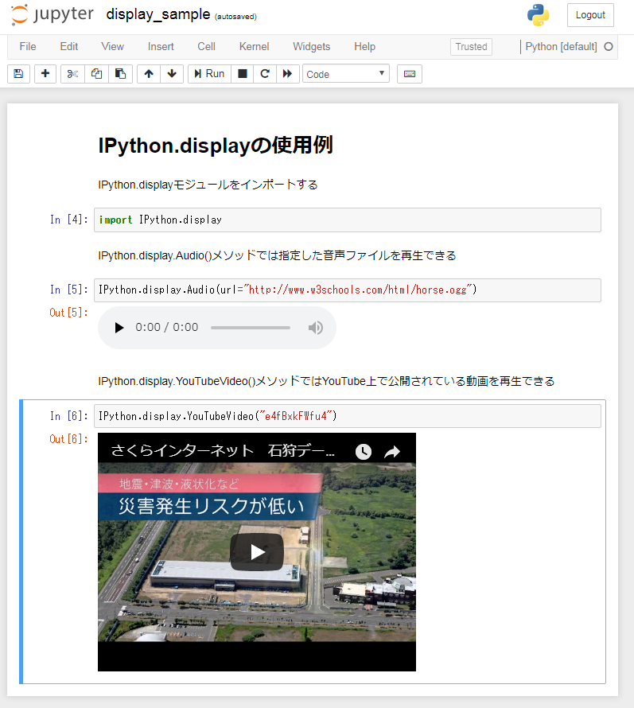Open the File menu
The image size is (634, 708).
click(x=28, y=46)
